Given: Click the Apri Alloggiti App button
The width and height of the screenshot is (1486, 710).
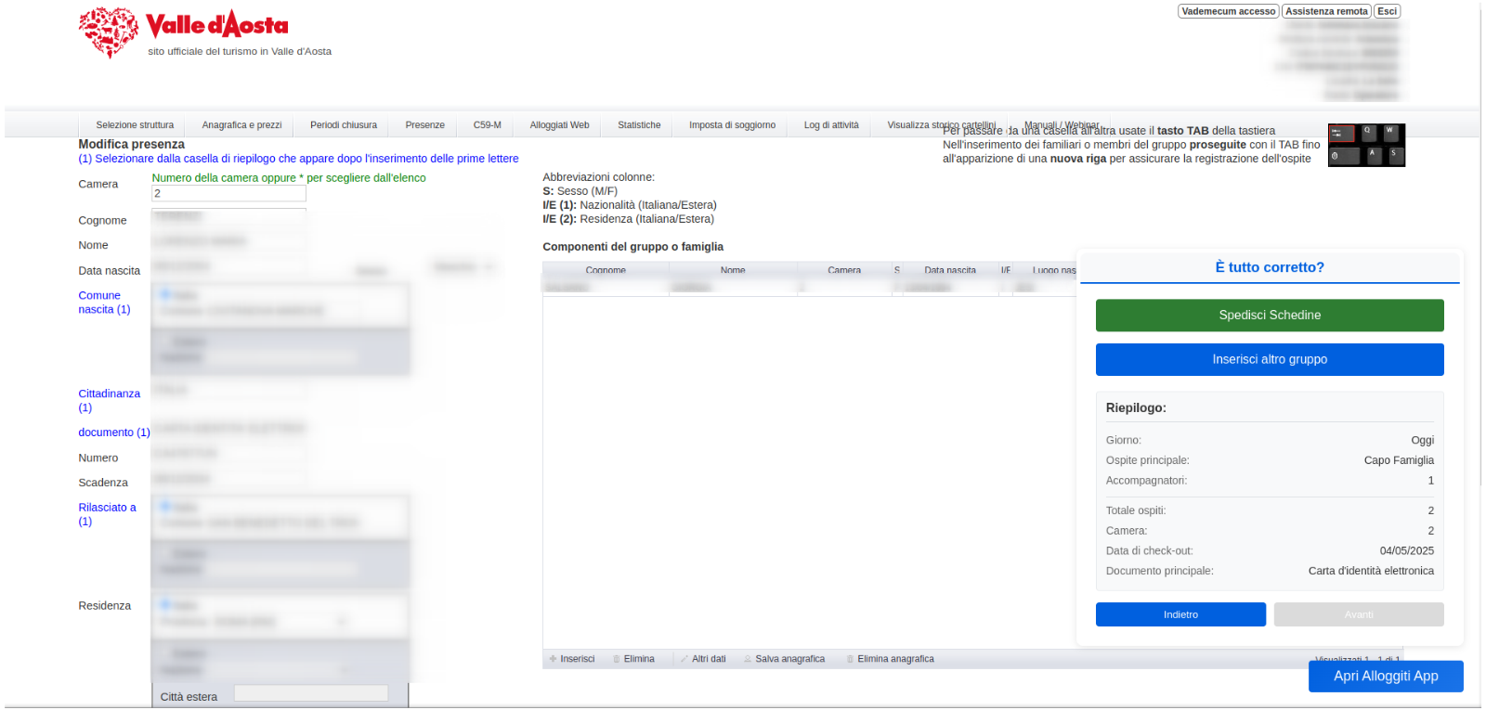Looking at the screenshot, I should pos(1385,676).
